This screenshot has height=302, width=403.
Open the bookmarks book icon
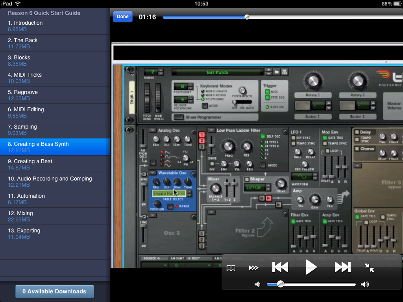231,268
